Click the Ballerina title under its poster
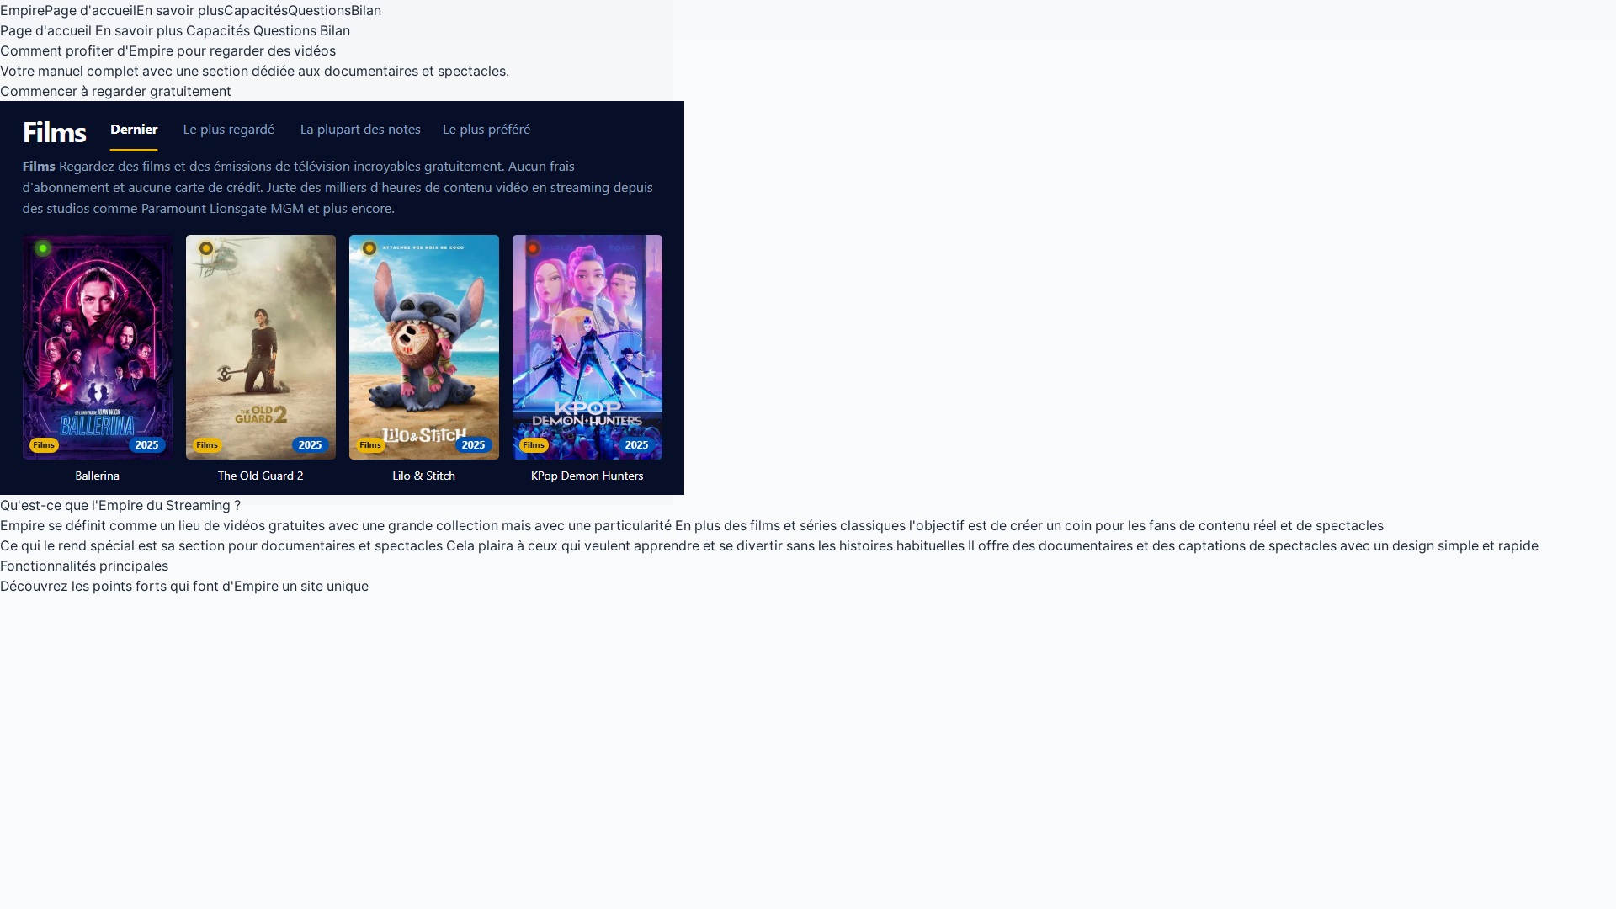The width and height of the screenshot is (1616, 909). (98, 476)
